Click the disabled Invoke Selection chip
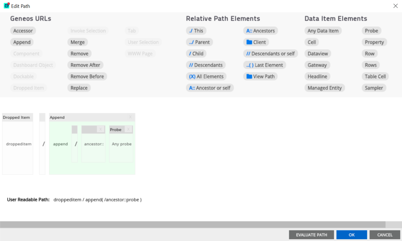 click(x=88, y=31)
